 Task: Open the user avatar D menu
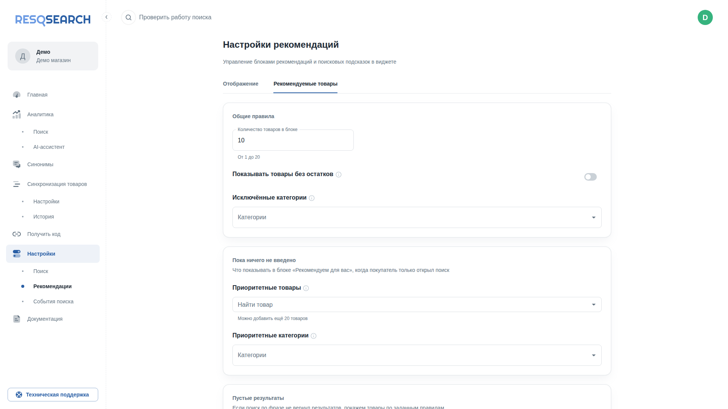tap(705, 17)
